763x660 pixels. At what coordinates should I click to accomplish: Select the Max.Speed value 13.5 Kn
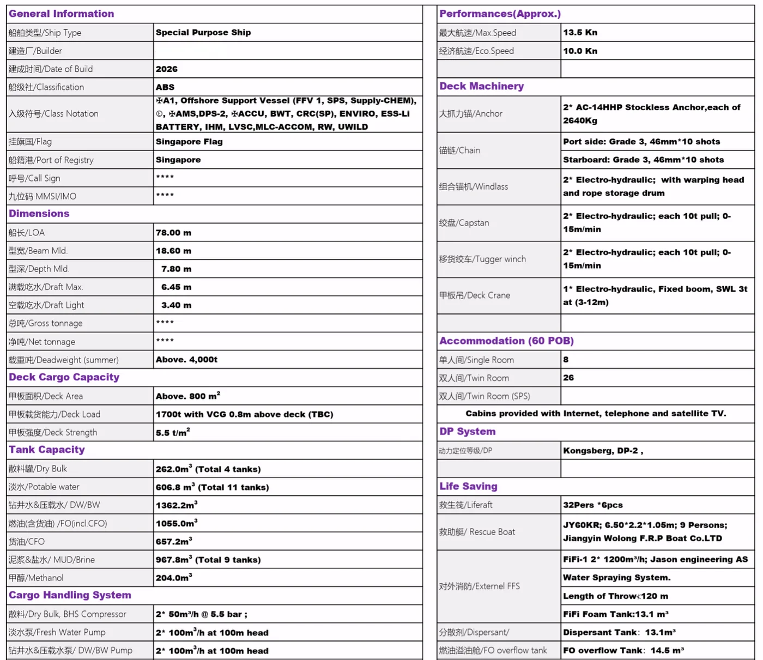(580, 33)
